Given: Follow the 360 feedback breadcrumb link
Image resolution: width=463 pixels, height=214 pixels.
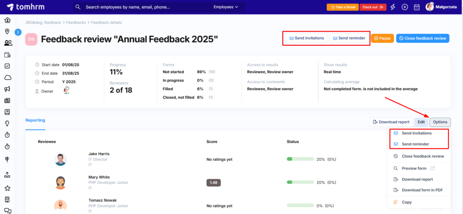Looking at the screenshot, I should pos(43,23).
